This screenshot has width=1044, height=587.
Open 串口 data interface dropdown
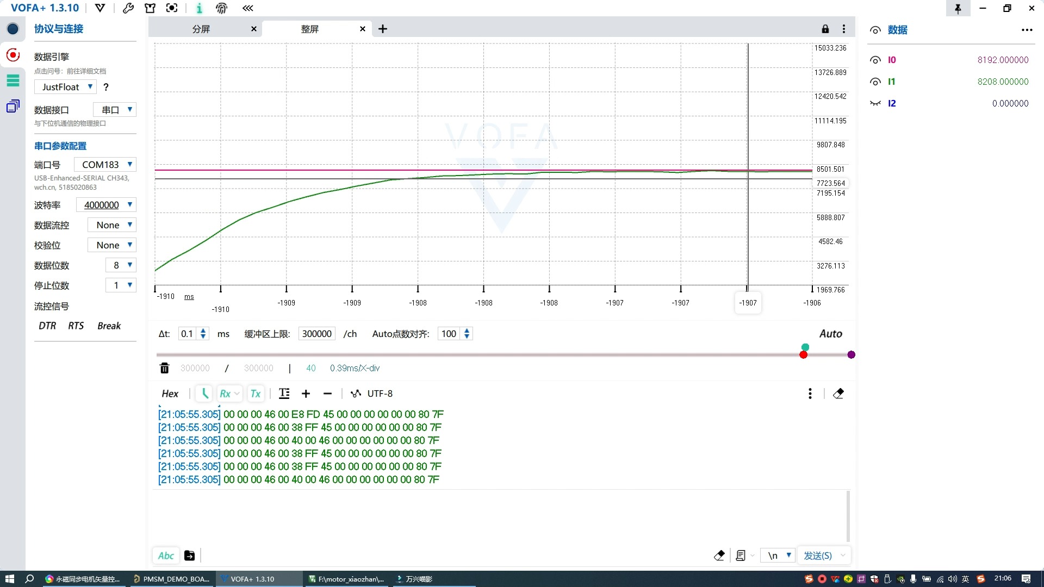[115, 110]
